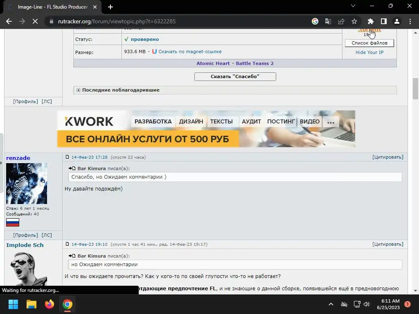The width and height of the screenshot is (419, 314).
Task: Click the ellipsis in the KWORK banner
Action: click(331, 122)
